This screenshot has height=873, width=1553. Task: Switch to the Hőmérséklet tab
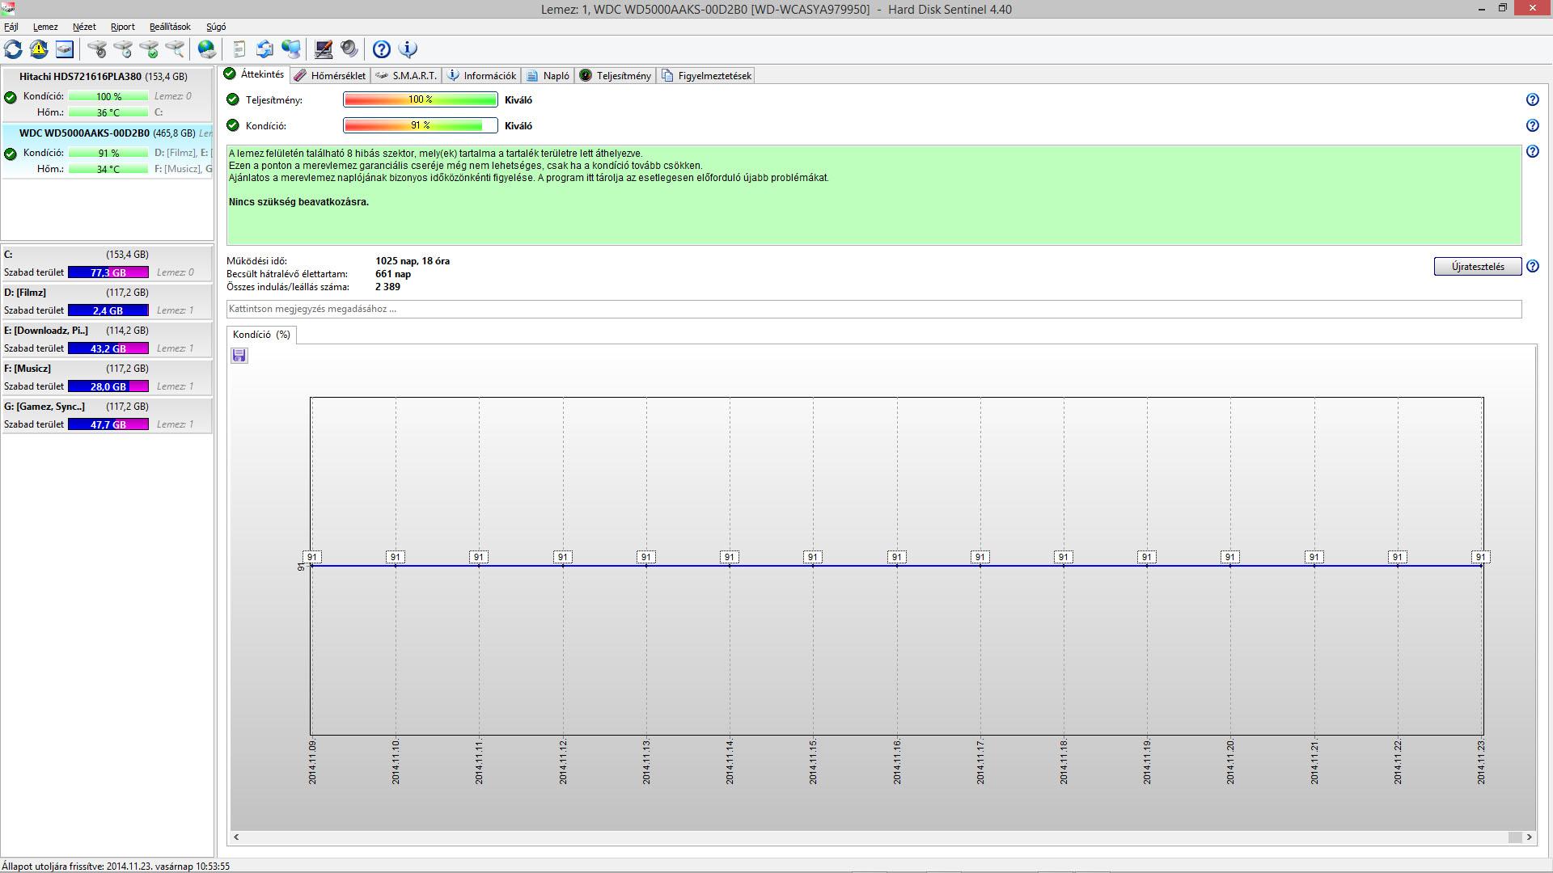coord(330,76)
